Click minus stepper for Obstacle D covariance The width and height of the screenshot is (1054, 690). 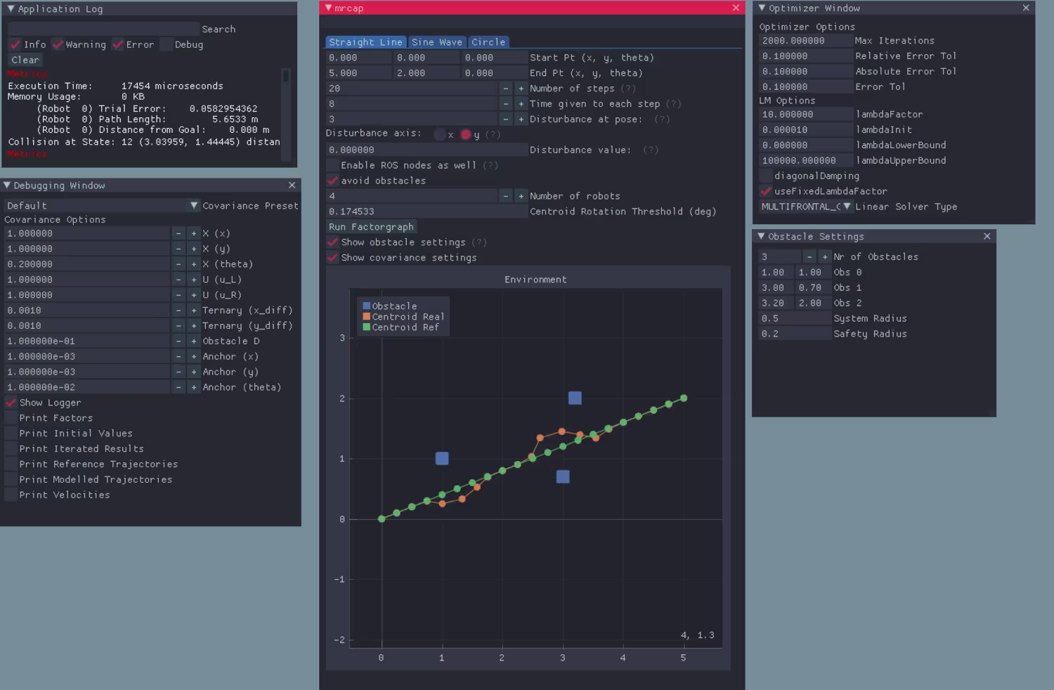pos(178,341)
